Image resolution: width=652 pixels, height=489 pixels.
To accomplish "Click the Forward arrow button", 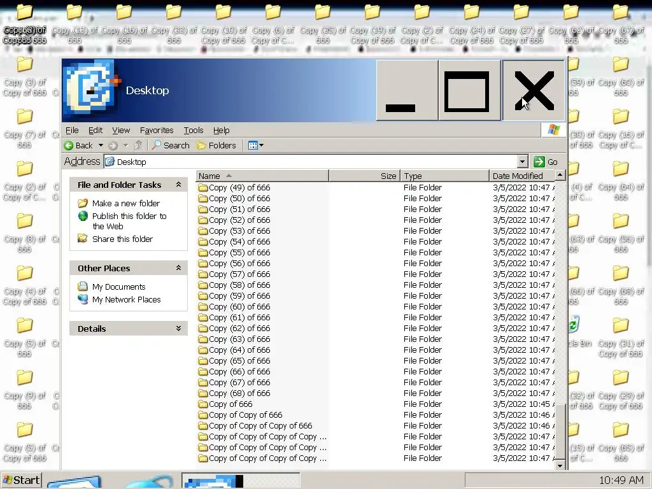I will [x=113, y=146].
